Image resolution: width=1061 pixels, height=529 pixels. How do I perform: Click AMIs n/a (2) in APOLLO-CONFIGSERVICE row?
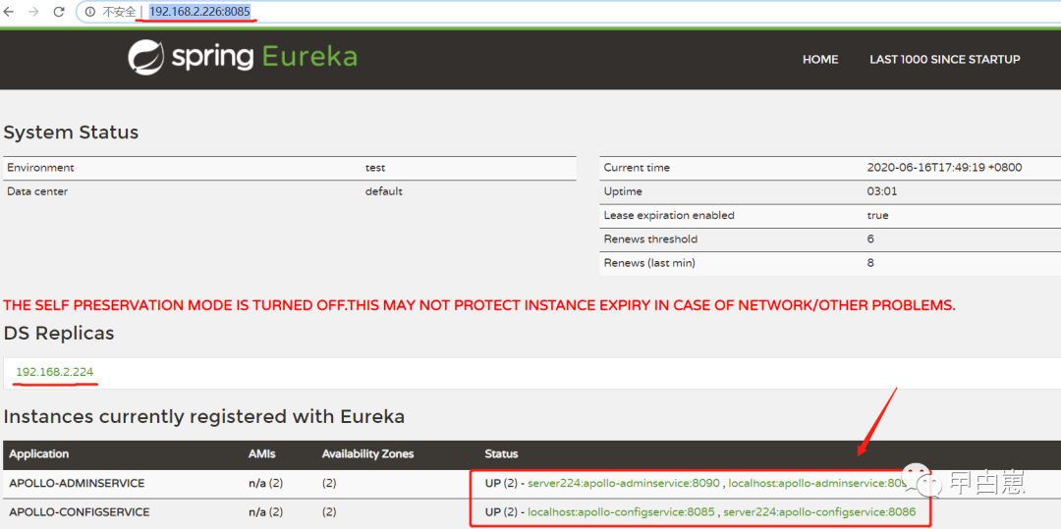point(265,512)
